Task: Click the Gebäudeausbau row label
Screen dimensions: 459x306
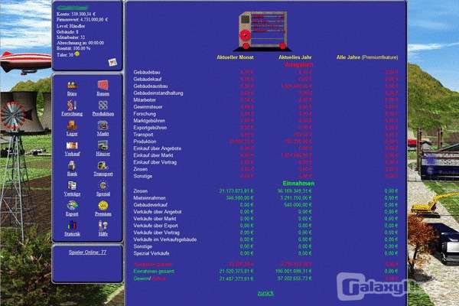Action: (x=151, y=86)
